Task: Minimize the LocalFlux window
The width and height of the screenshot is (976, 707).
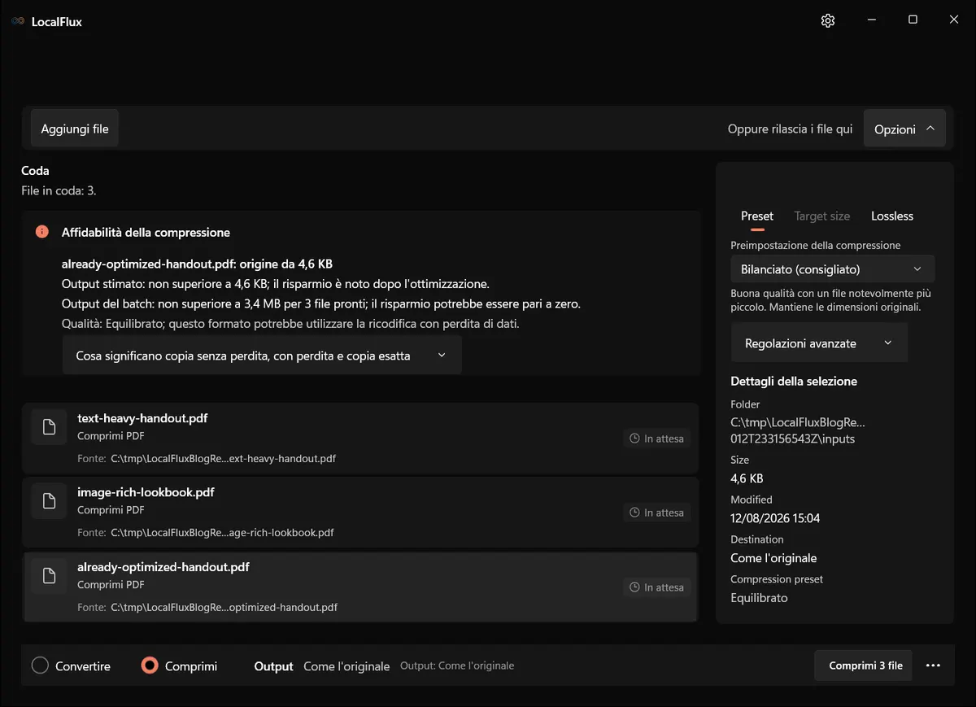Action: coord(871,20)
